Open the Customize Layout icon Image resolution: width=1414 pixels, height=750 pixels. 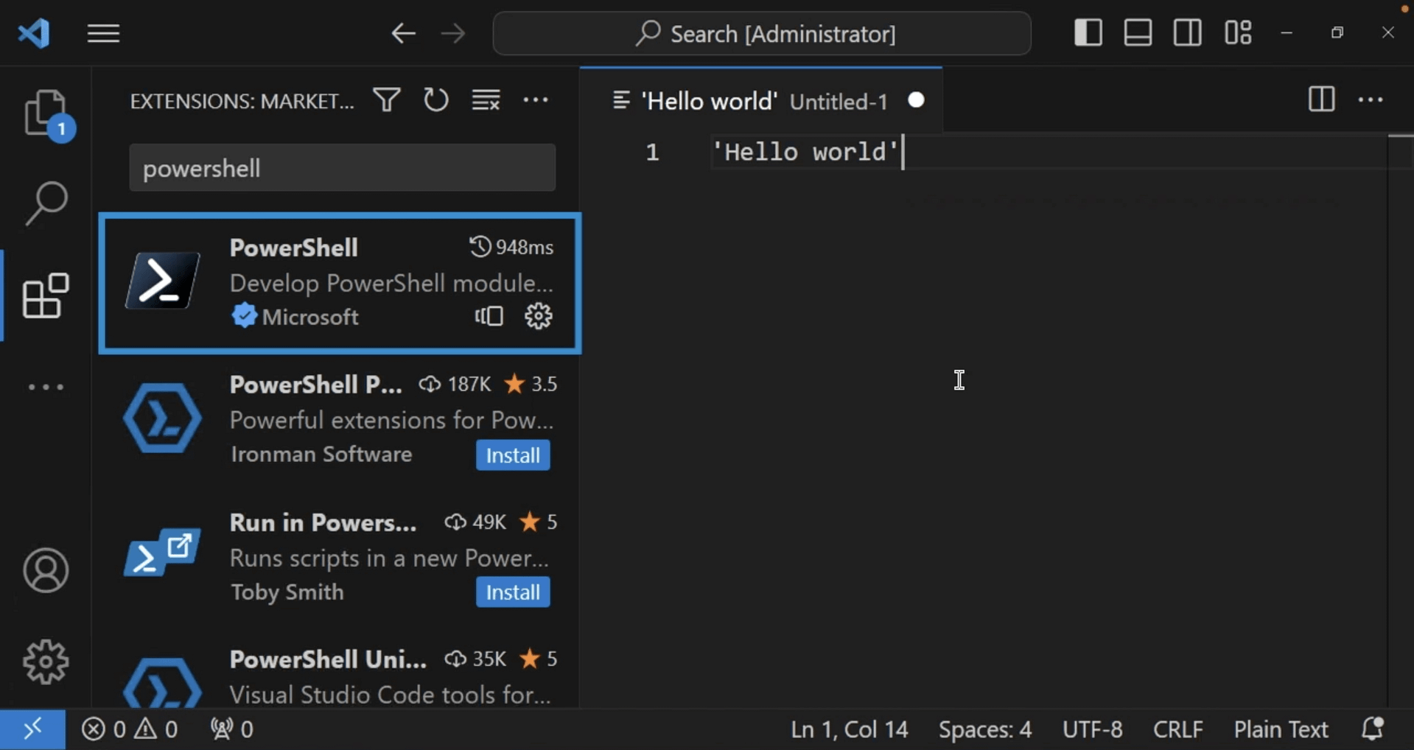[1238, 32]
